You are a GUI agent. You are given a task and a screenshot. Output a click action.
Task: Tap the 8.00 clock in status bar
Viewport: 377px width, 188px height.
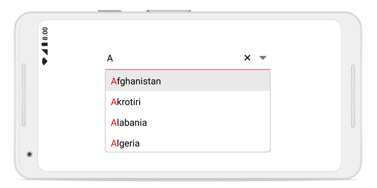45,34
